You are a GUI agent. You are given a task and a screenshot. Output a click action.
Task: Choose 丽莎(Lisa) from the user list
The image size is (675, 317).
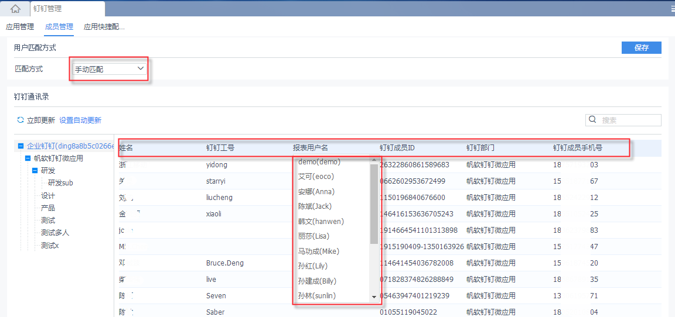313,236
